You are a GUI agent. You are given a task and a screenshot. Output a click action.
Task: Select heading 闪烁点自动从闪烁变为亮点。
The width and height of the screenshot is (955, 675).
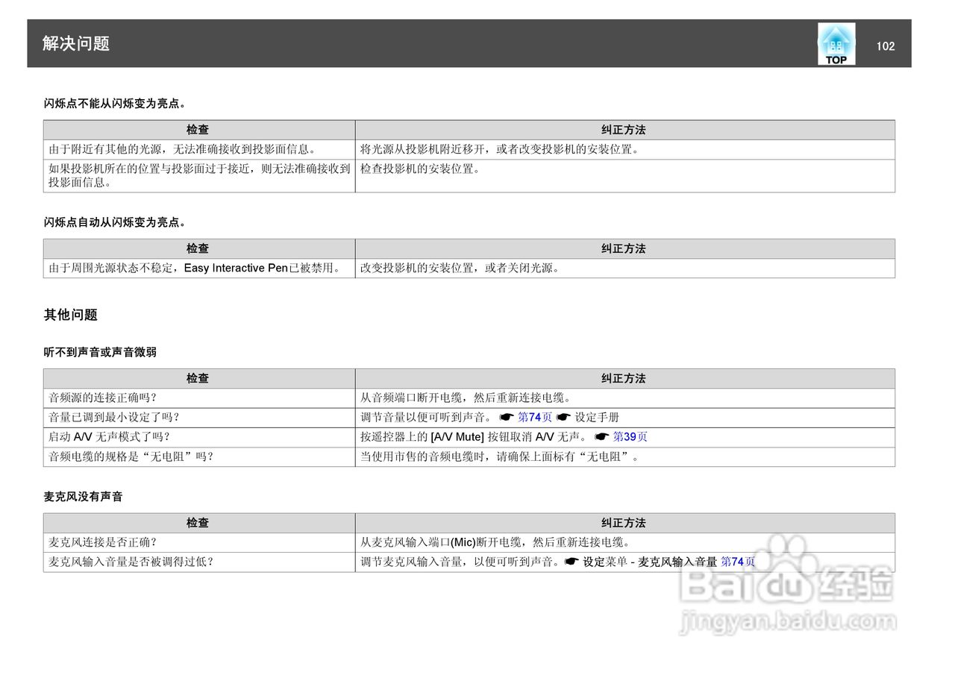115,222
